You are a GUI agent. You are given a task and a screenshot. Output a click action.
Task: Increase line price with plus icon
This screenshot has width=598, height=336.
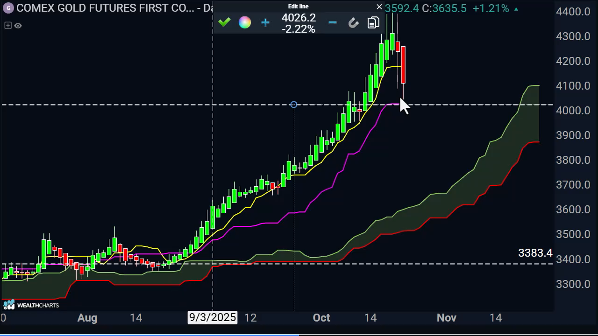[x=265, y=22]
